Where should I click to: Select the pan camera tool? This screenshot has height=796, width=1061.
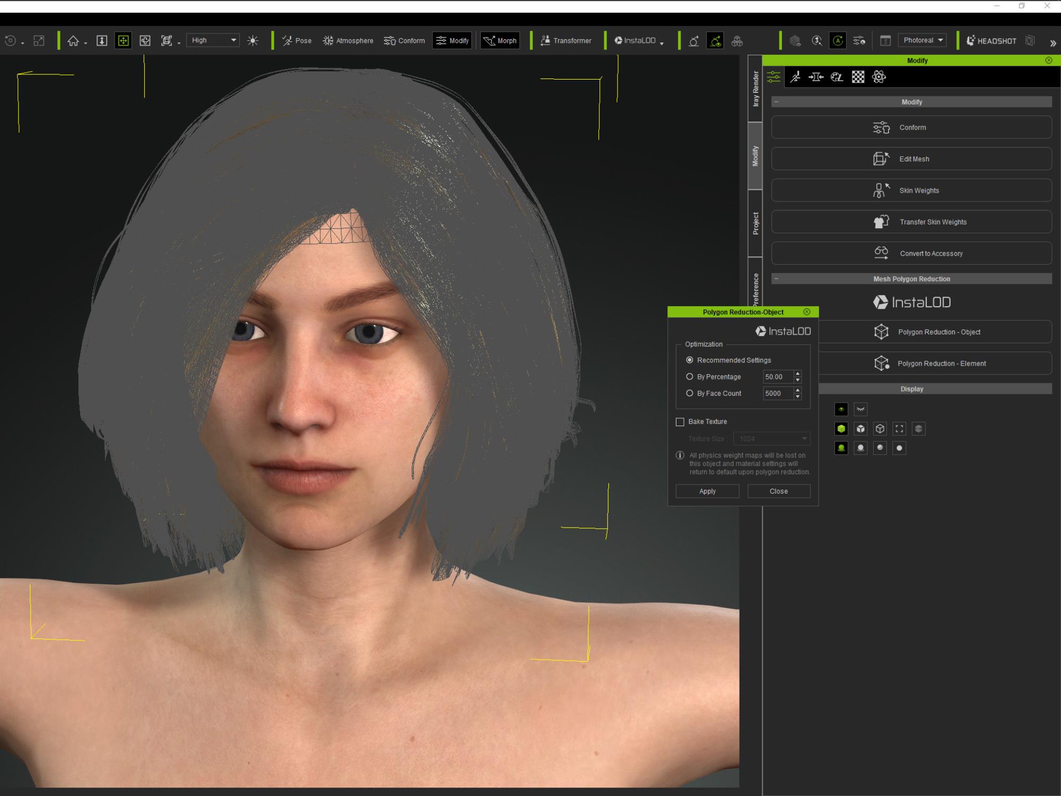point(123,41)
